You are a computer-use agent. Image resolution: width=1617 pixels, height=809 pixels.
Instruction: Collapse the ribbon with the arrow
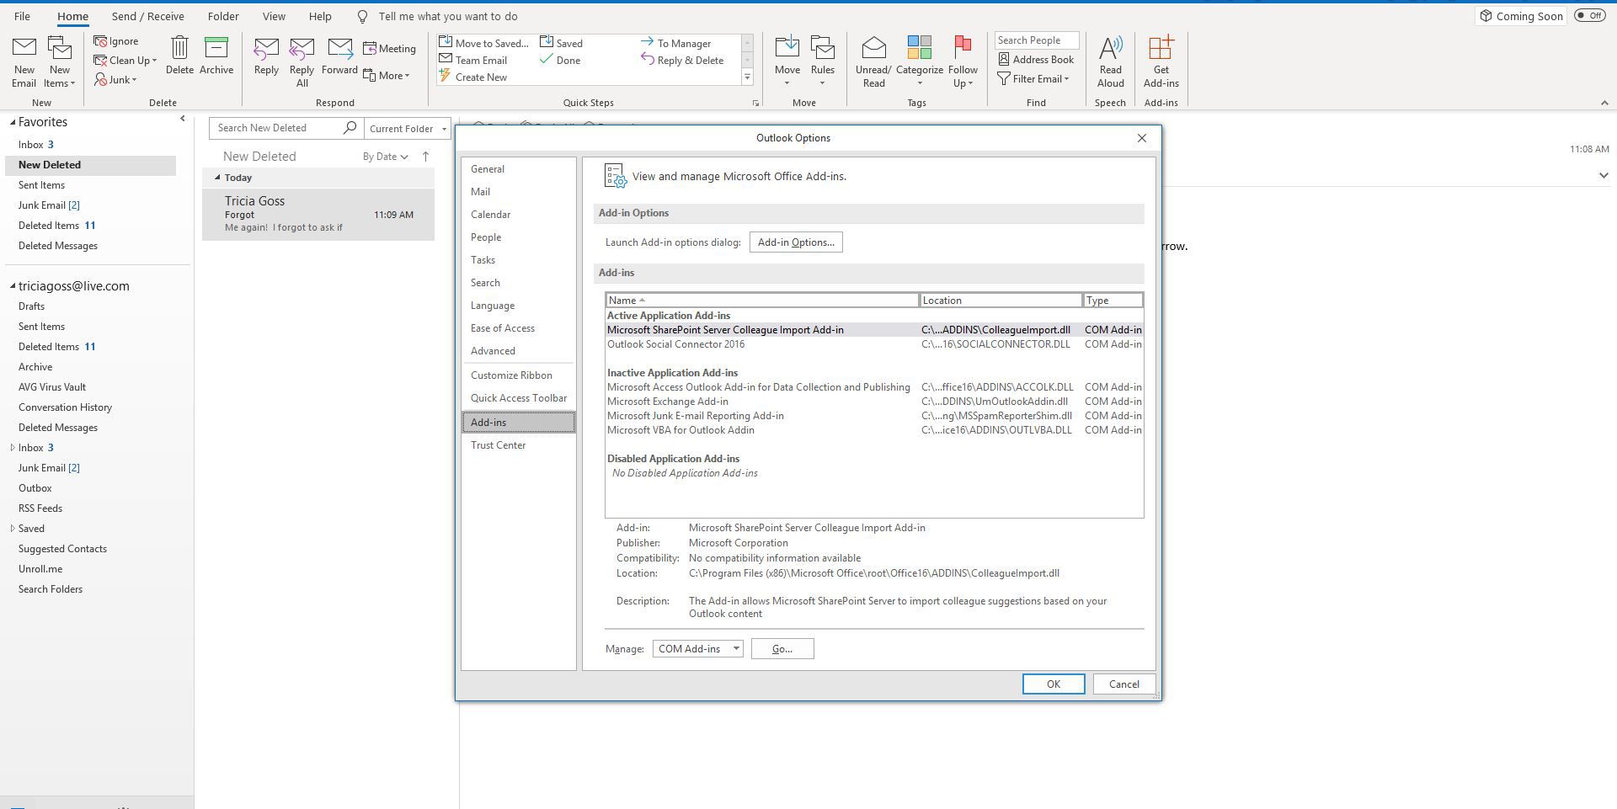(x=1604, y=103)
